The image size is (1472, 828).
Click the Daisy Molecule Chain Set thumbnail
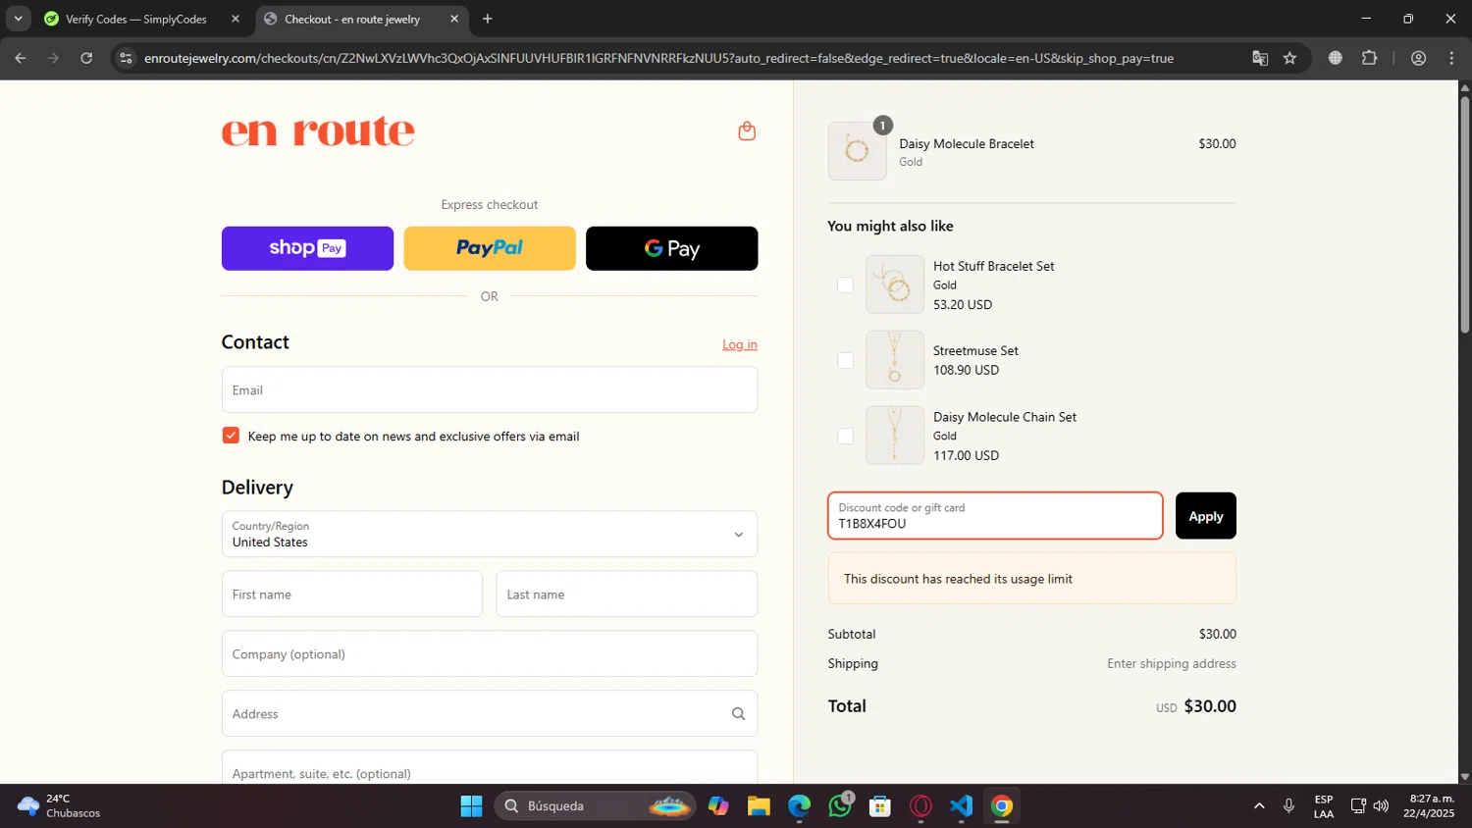[x=895, y=436]
